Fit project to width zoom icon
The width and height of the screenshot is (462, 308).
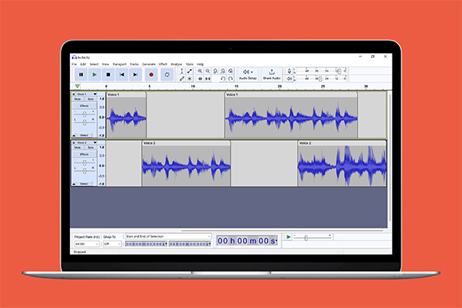(223, 71)
